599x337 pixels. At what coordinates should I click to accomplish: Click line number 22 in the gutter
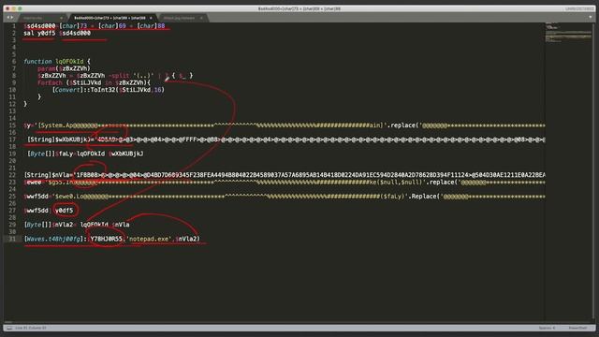pos(12,175)
